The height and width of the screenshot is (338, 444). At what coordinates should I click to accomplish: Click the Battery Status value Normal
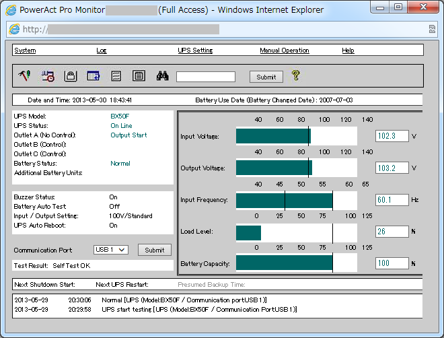pyautogui.click(x=120, y=164)
